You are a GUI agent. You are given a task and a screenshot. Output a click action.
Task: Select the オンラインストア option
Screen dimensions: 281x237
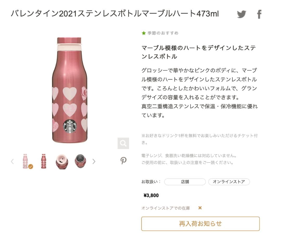(229, 182)
